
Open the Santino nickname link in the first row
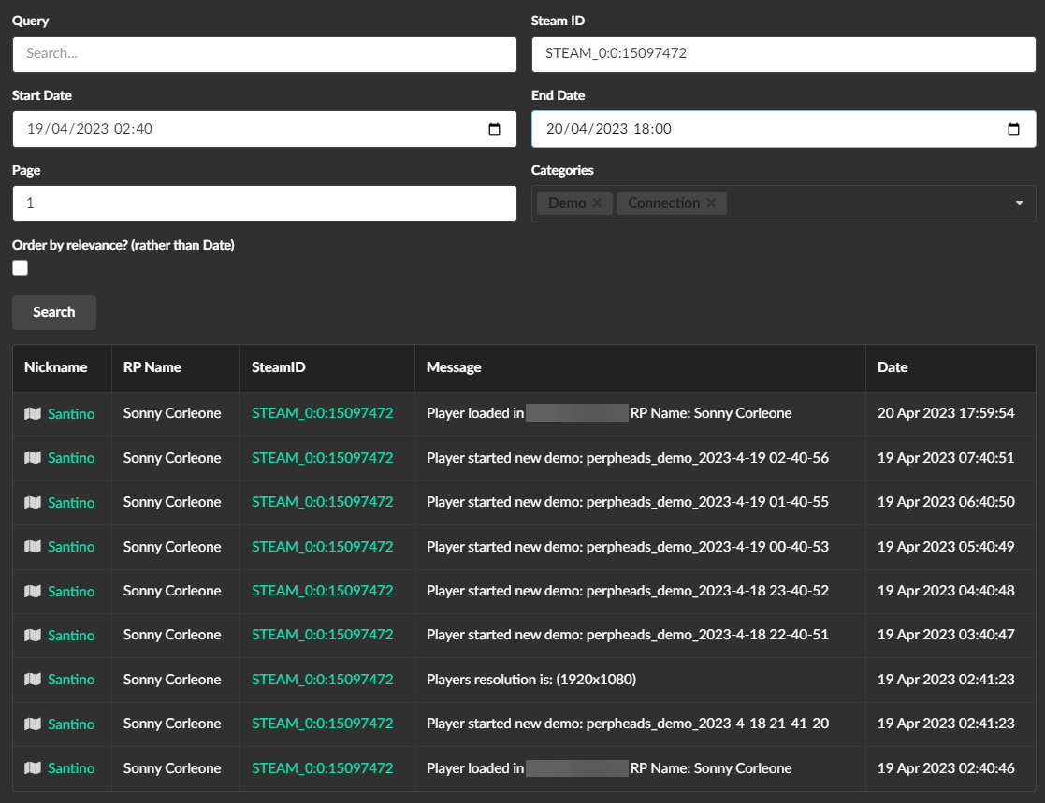(x=71, y=413)
